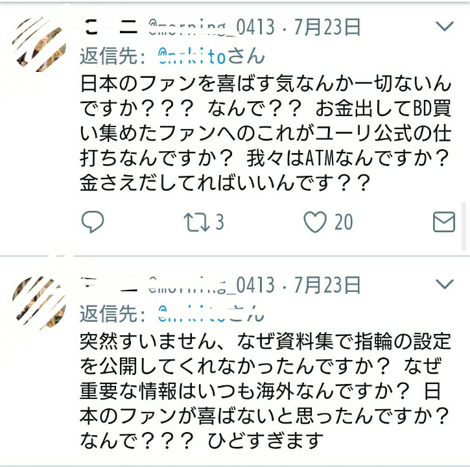Click the reply icon on the first tweet
470x467 pixels.
[x=93, y=222]
